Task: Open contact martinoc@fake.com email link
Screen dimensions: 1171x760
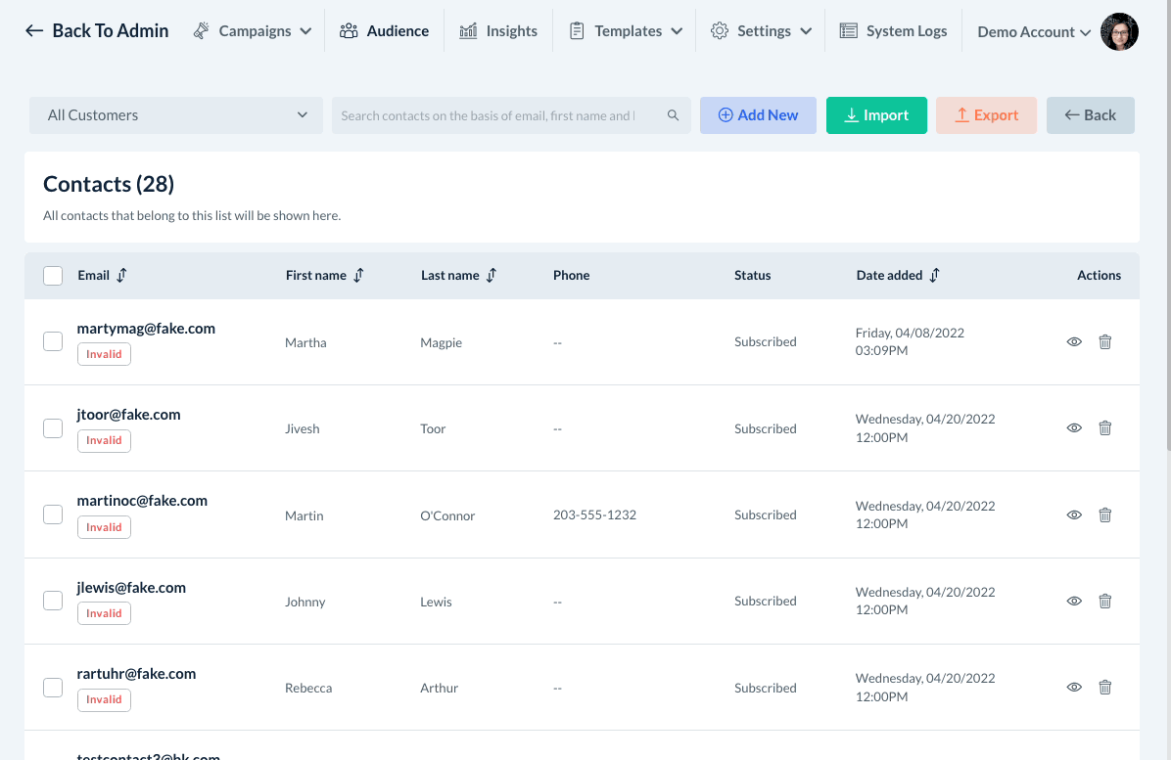Action: [142, 501]
